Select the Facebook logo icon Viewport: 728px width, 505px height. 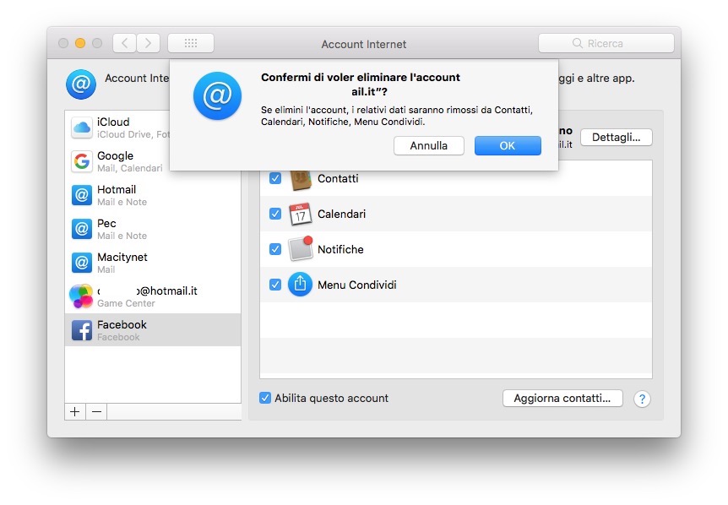tap(82, 330)
